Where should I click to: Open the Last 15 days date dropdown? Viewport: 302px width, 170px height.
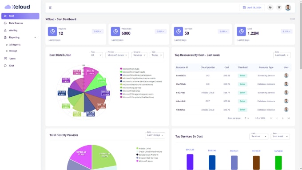[x=155, y=135]
